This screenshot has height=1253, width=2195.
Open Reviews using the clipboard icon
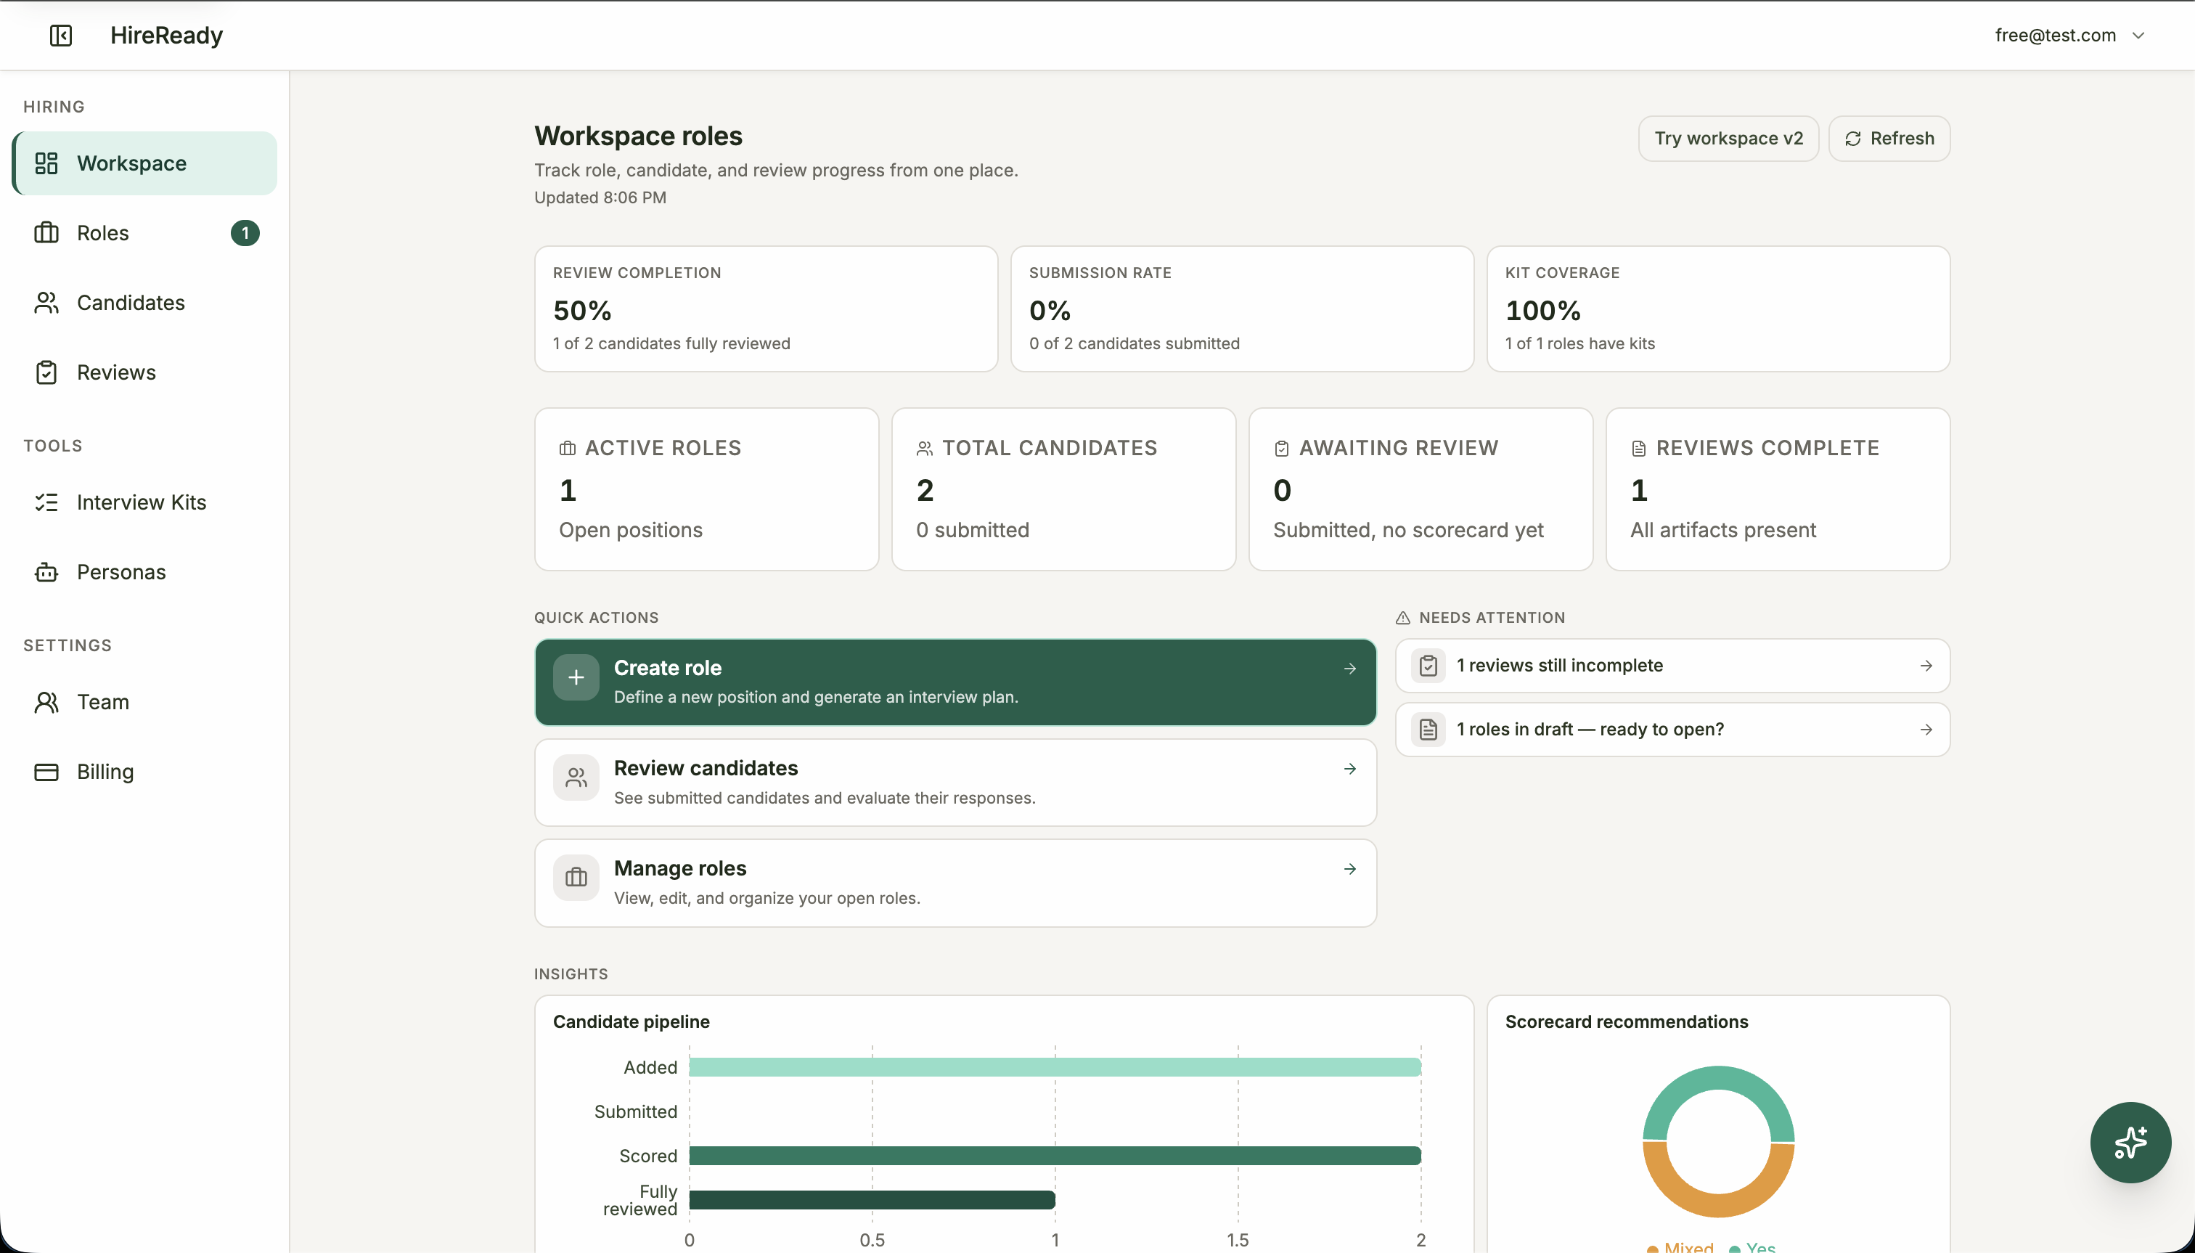click(x=46, y=372)
